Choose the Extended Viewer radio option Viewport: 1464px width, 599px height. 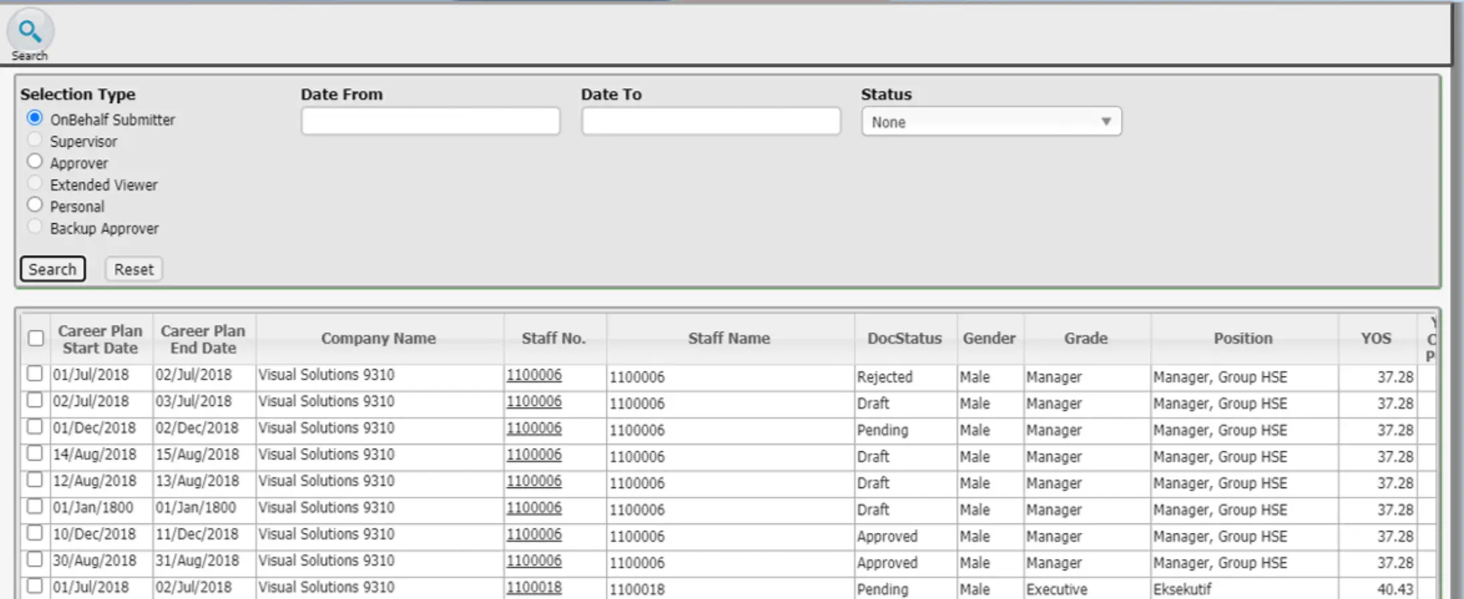coord(35,183)
